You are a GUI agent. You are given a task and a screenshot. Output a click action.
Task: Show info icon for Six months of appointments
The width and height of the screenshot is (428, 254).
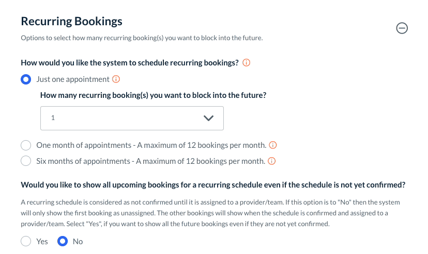[x=271, y=161]
